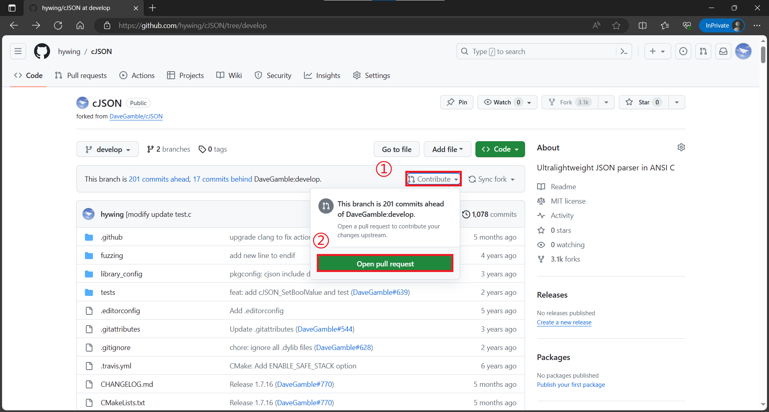The image size is (769, 412).
Task: Add page to favorites star
Action: point(616,26)
